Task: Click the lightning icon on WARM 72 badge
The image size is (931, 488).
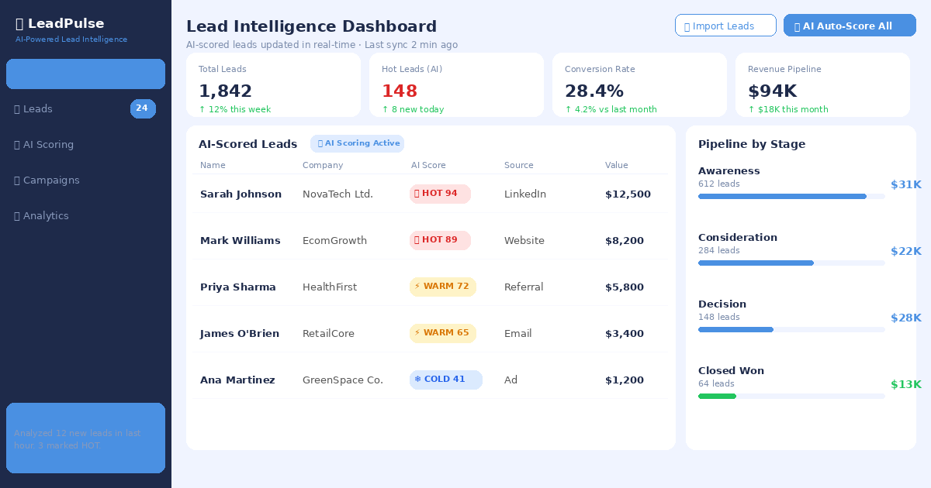Action: pyautogui.click(x=417, y=287)
